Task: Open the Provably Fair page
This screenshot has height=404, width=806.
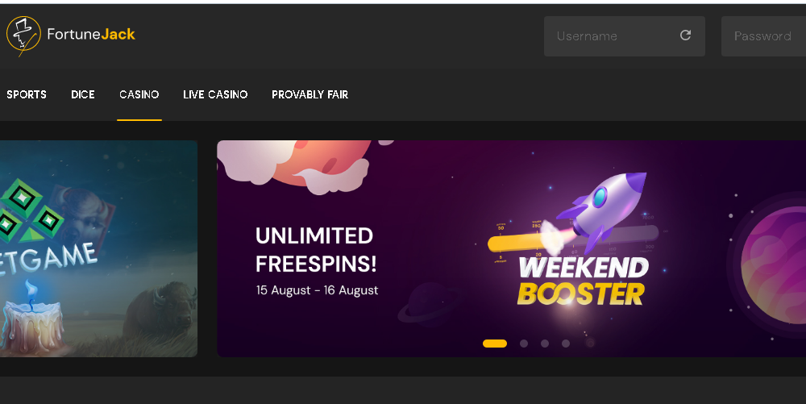Action: 310,94
